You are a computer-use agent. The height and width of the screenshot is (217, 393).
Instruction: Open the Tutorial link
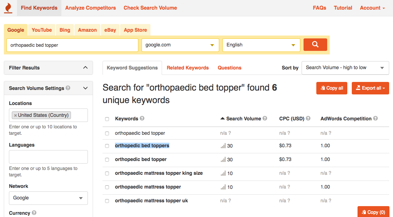pyautogui.click(x=343, y=8)
